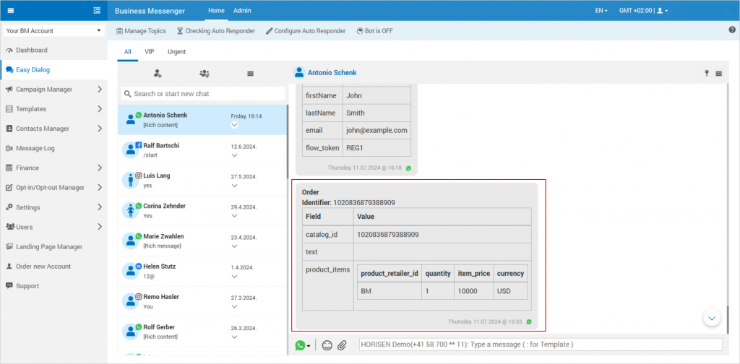
Task: Click the scroll-to-bottom arrow button
Action: (712, 318)
